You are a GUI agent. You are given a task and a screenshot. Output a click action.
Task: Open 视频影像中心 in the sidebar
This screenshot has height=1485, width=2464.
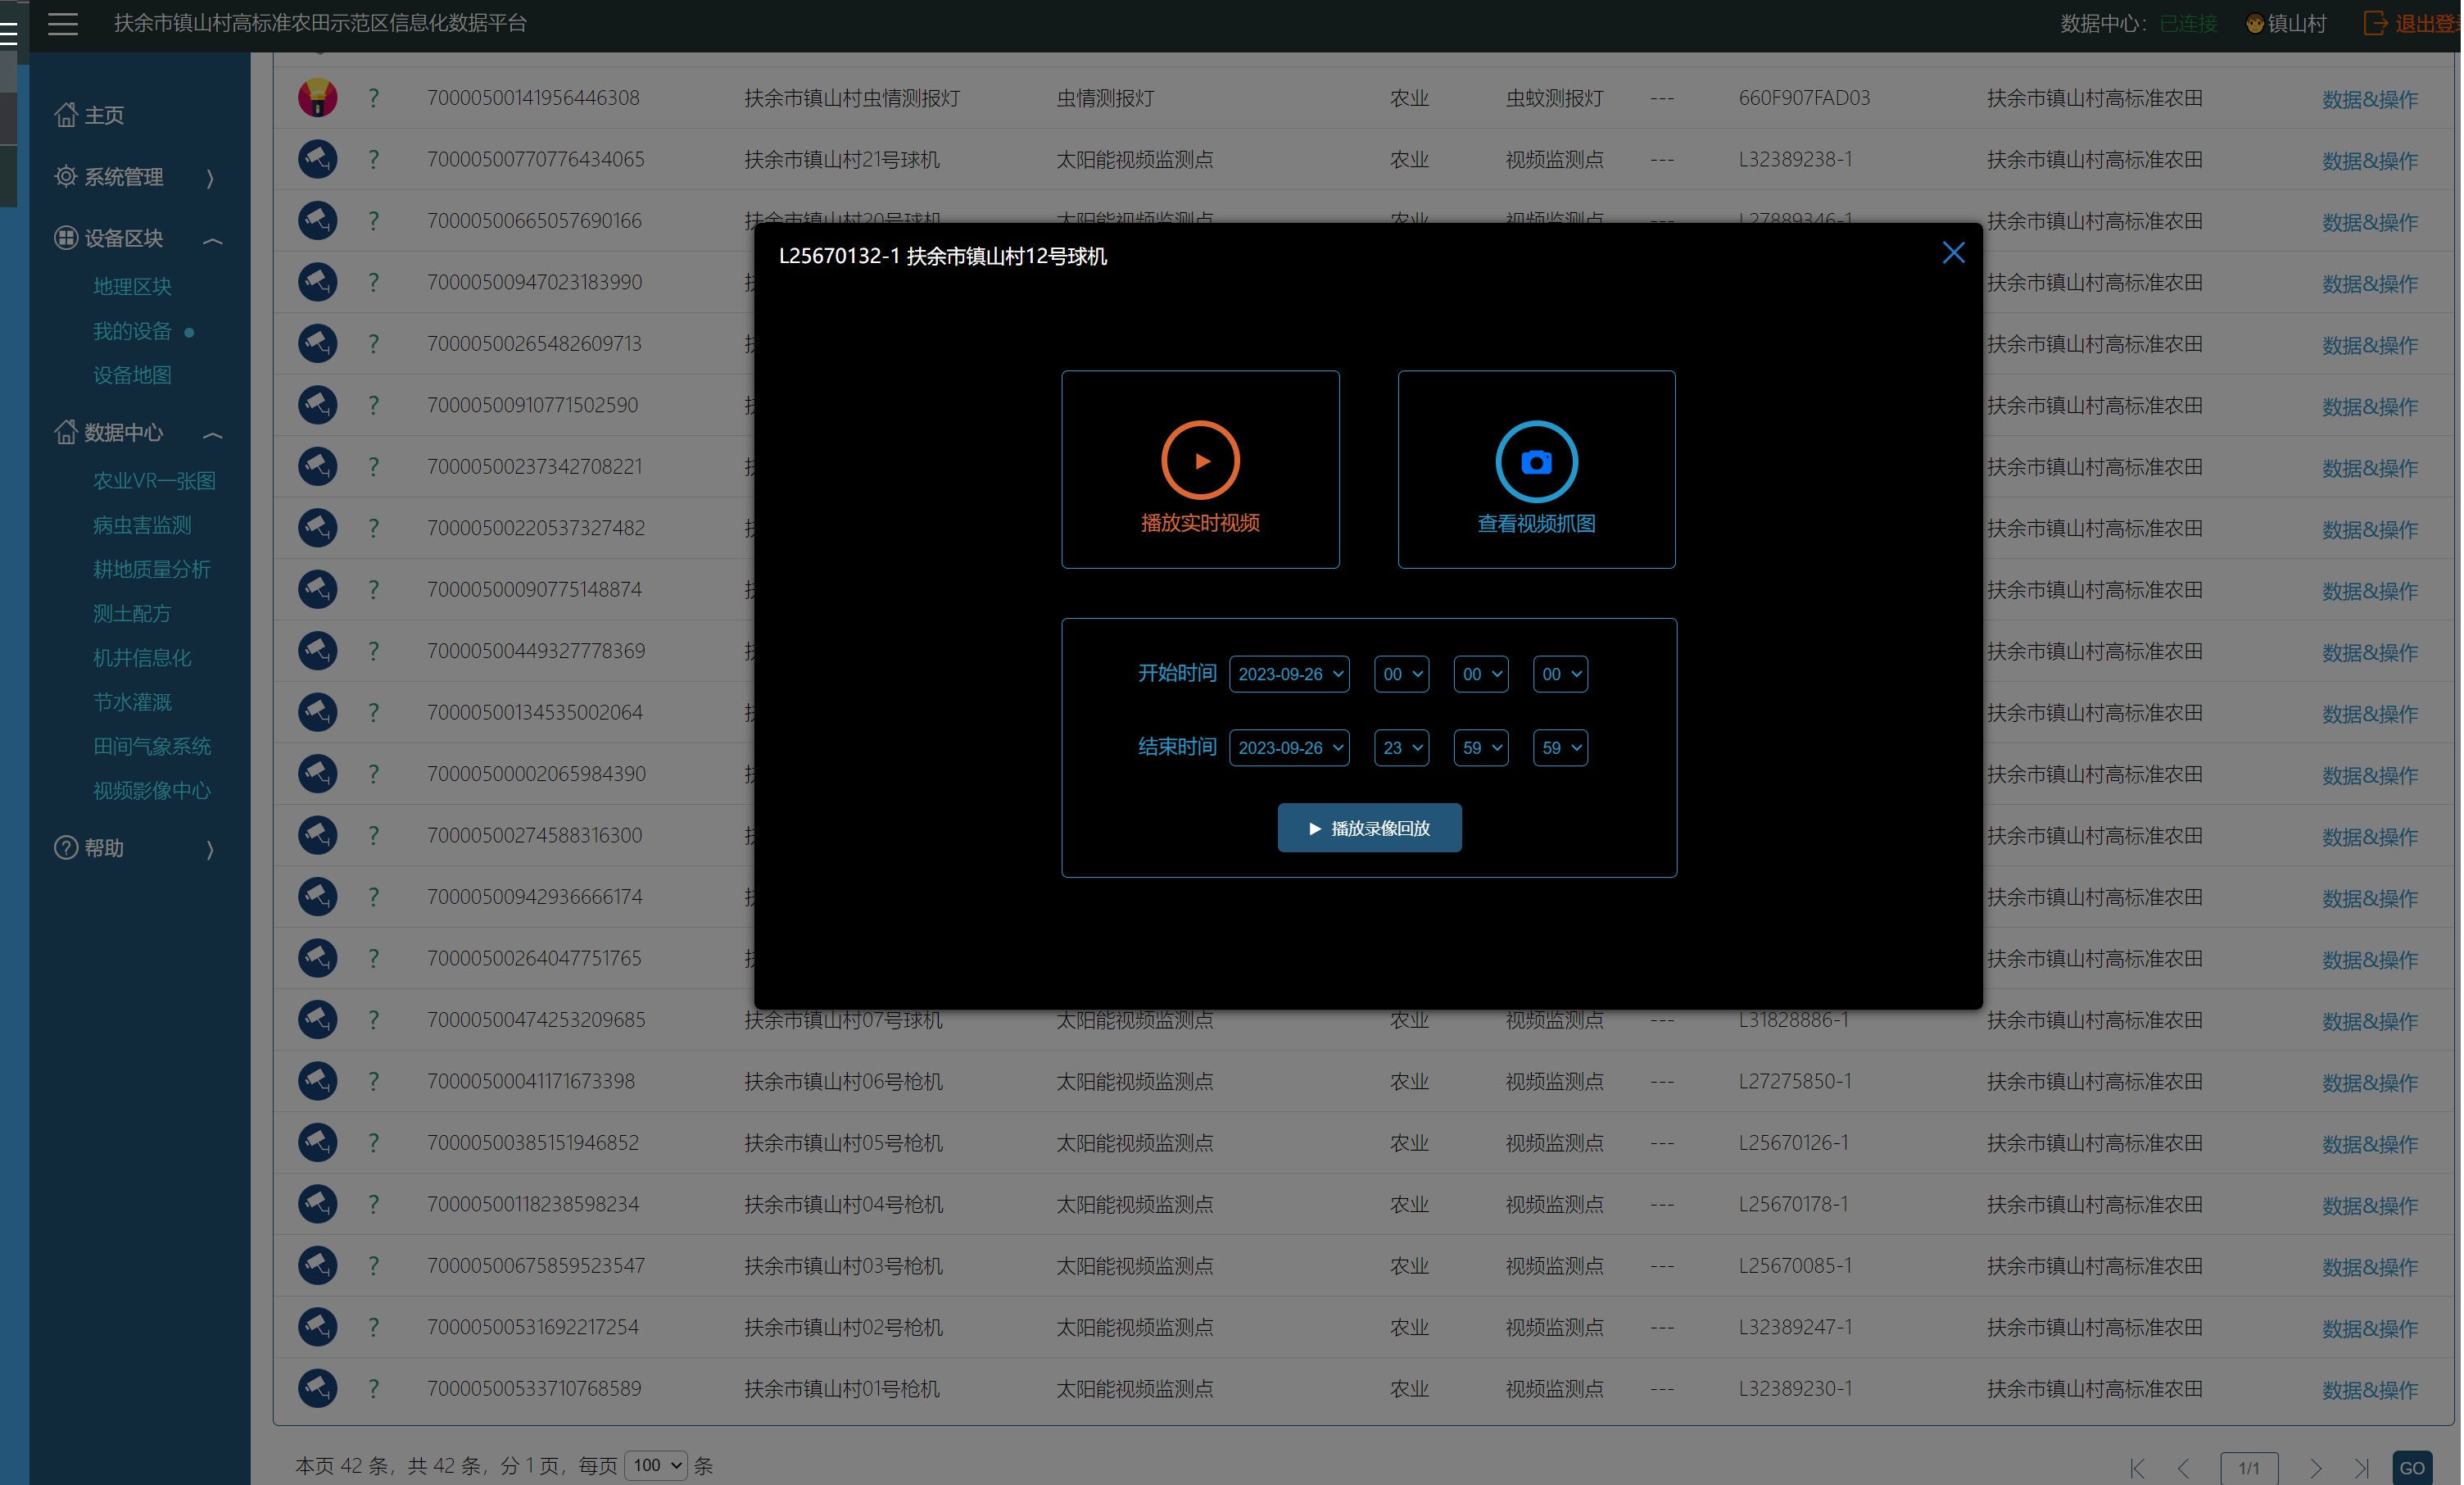tap(152, 791)
